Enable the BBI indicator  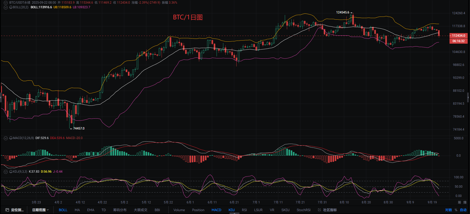tap(157, 210)
